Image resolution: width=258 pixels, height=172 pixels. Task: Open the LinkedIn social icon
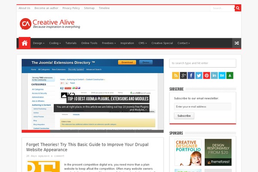coord(214,76)
